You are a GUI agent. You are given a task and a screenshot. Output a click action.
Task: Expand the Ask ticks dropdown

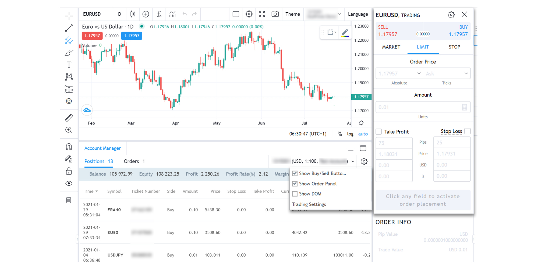[466, 73]
